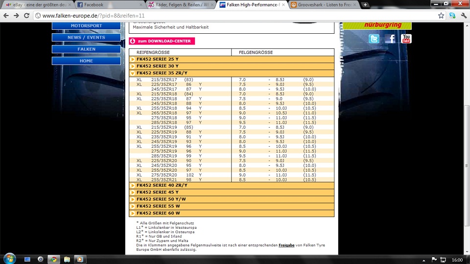Open Falken's YouTube channel icon
470x264 pixels.
pyautogui.click(x=406, y=39)
